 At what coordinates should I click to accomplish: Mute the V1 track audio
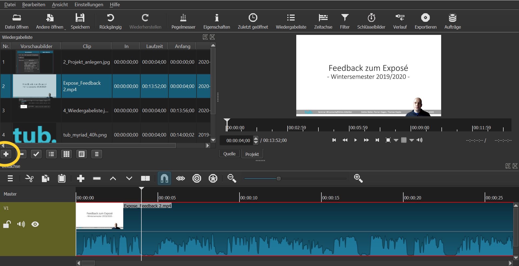(21, 224)
